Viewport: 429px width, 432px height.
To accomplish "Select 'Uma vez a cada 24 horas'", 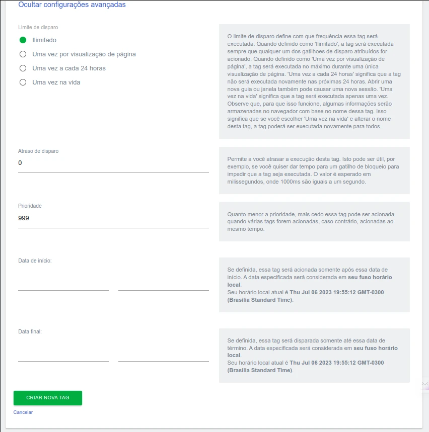I will tap(23, 68).
